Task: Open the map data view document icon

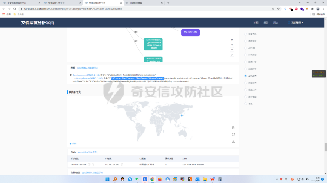Action: tap(233, 127)
